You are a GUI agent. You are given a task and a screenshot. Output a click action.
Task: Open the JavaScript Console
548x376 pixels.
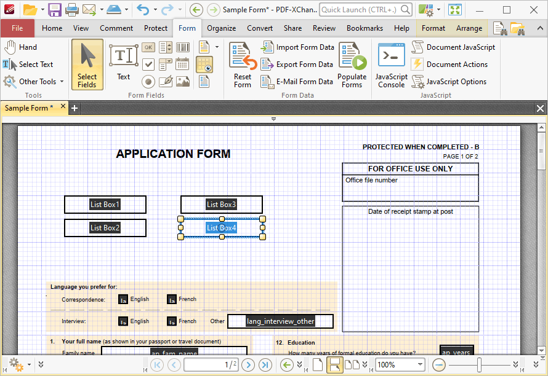pos(392,65)
